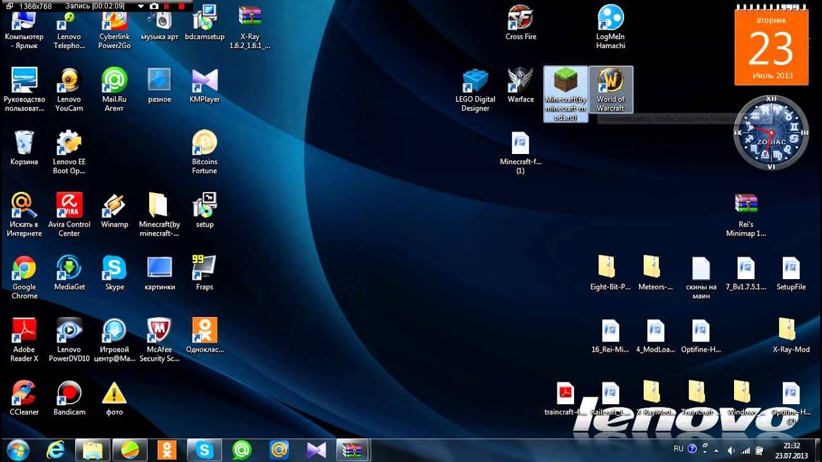Open the картинки folder
Viewport: 822px width, 462px height.
tap(159, 273)
